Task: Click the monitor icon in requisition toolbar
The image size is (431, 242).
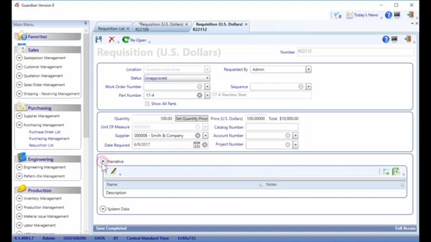Action: [395, 39]
